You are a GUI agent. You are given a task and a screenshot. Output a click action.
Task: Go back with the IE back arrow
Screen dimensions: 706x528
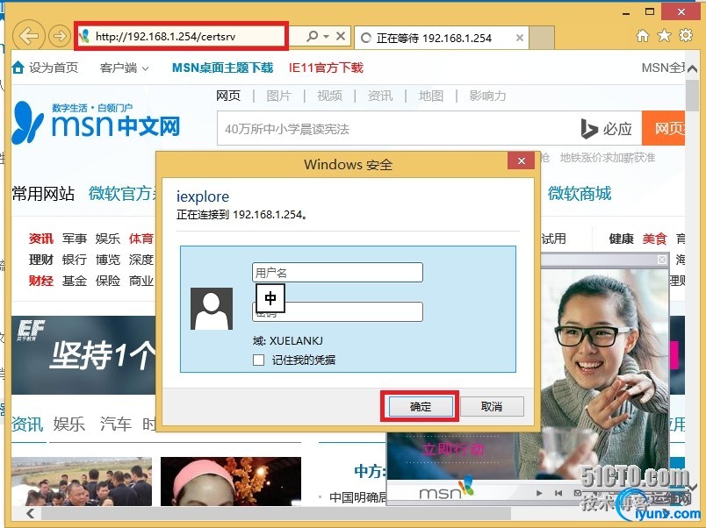click(x=29, y=36)
